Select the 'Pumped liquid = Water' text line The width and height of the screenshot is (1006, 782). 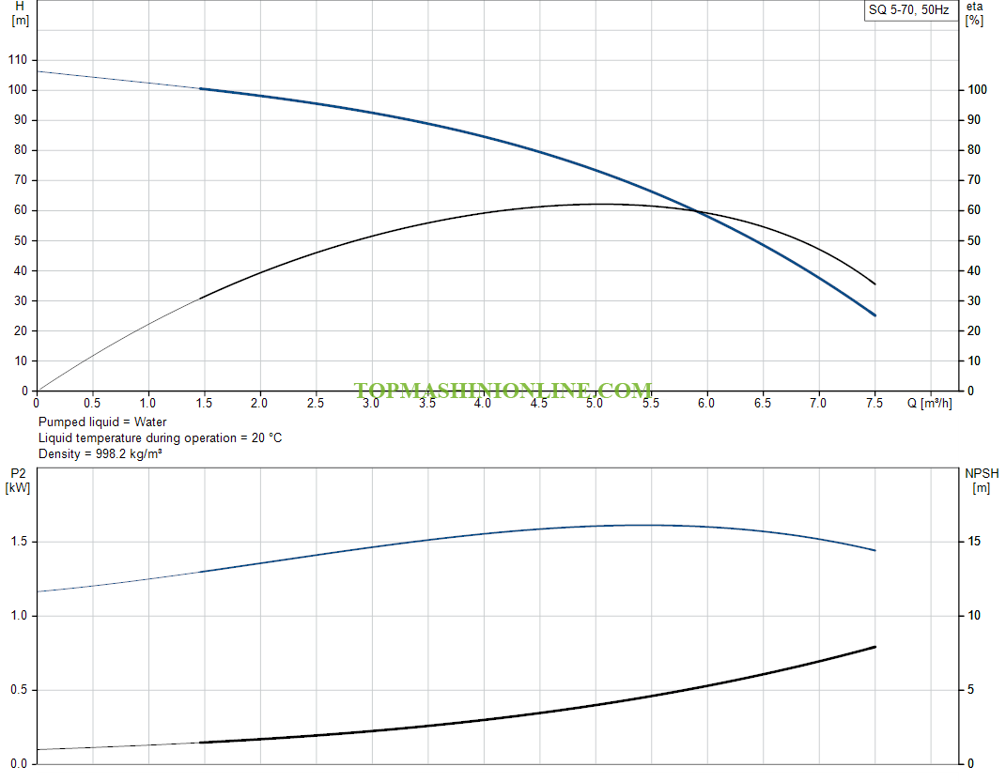(102, 422)
